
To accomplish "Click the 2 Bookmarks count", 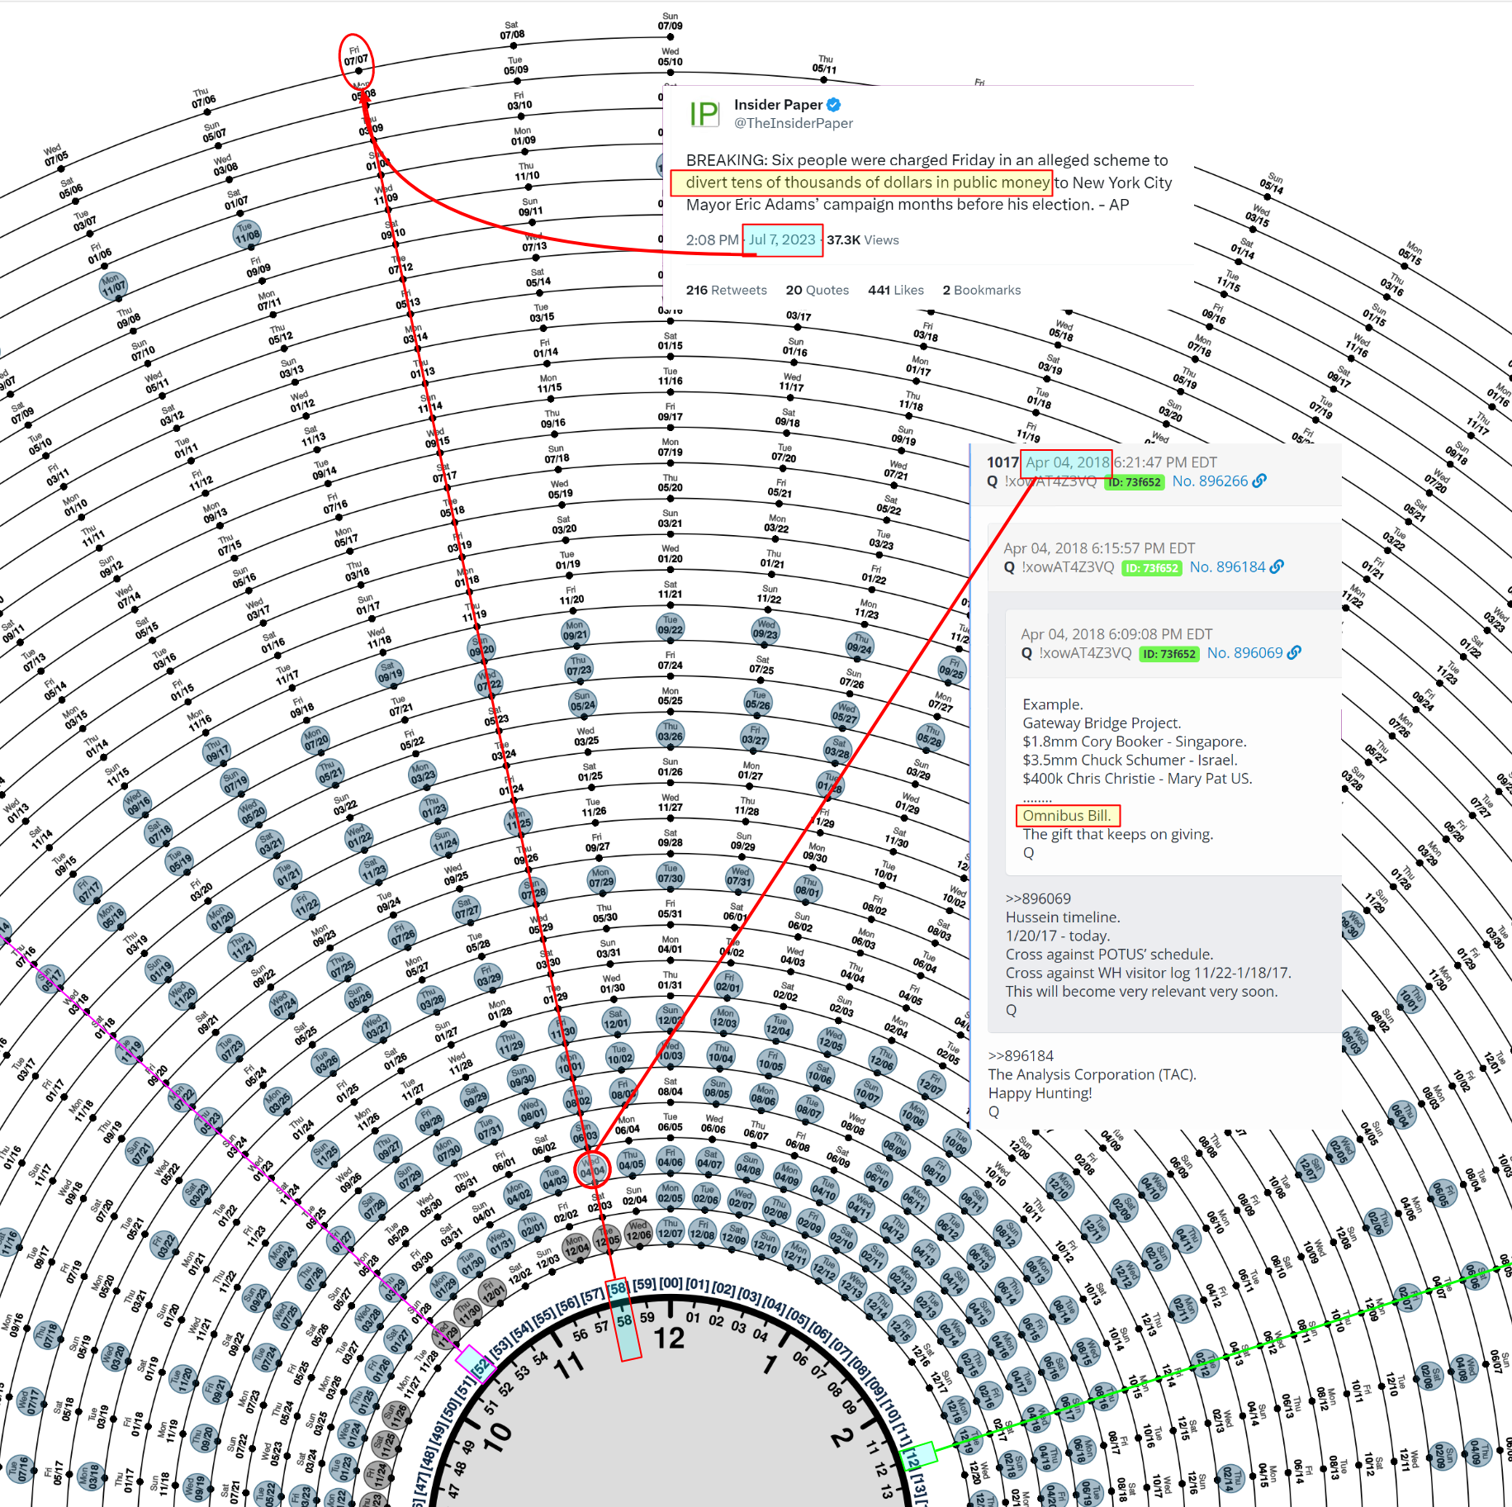I will coord(982,290).
